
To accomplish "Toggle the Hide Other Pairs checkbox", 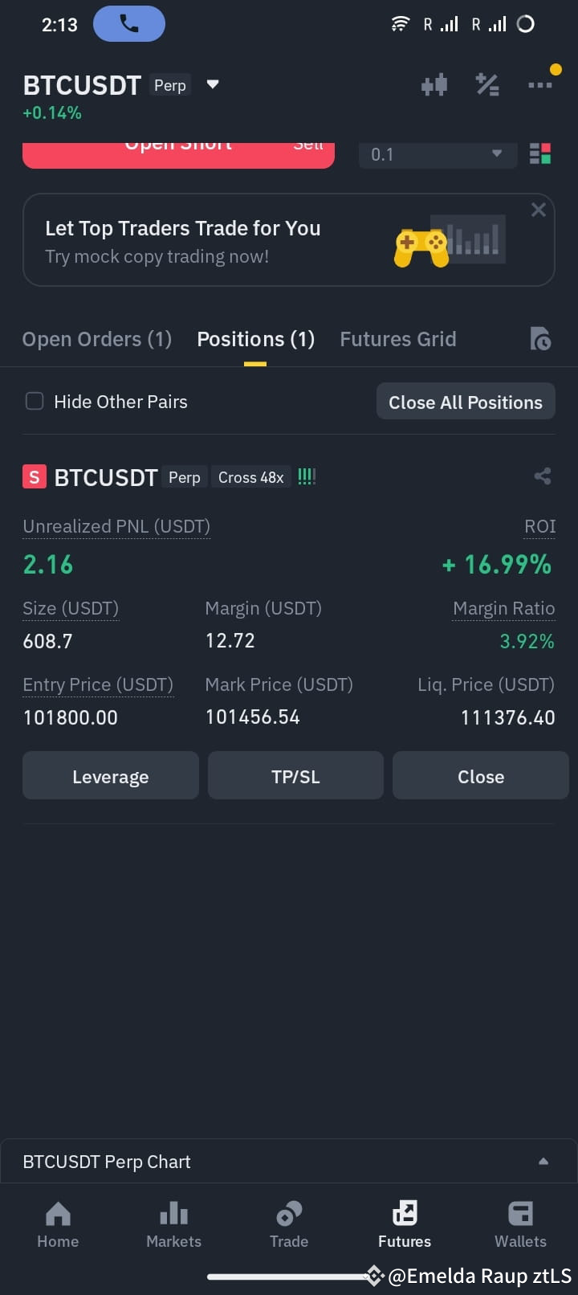I will tap(35, 401).
